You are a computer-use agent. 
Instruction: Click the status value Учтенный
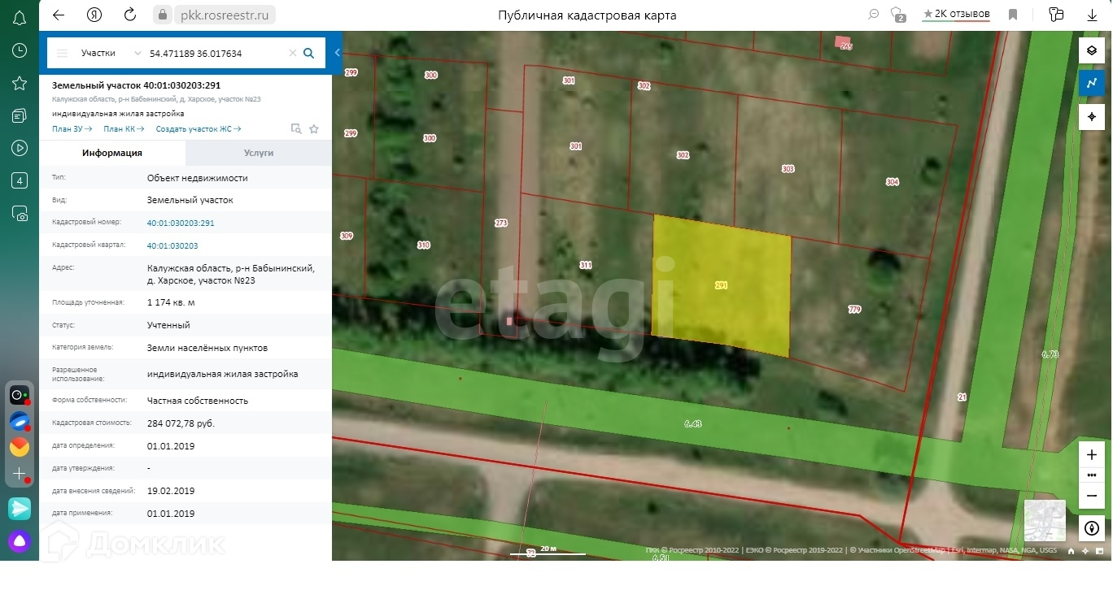click(x=168, y=325)
